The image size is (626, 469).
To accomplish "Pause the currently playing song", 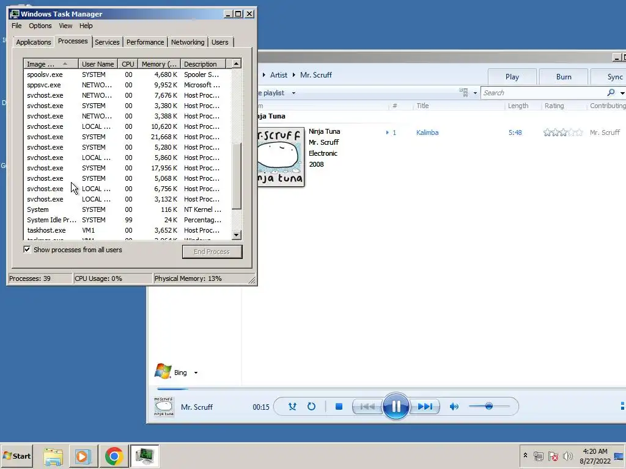I will (x=396, y=406).
